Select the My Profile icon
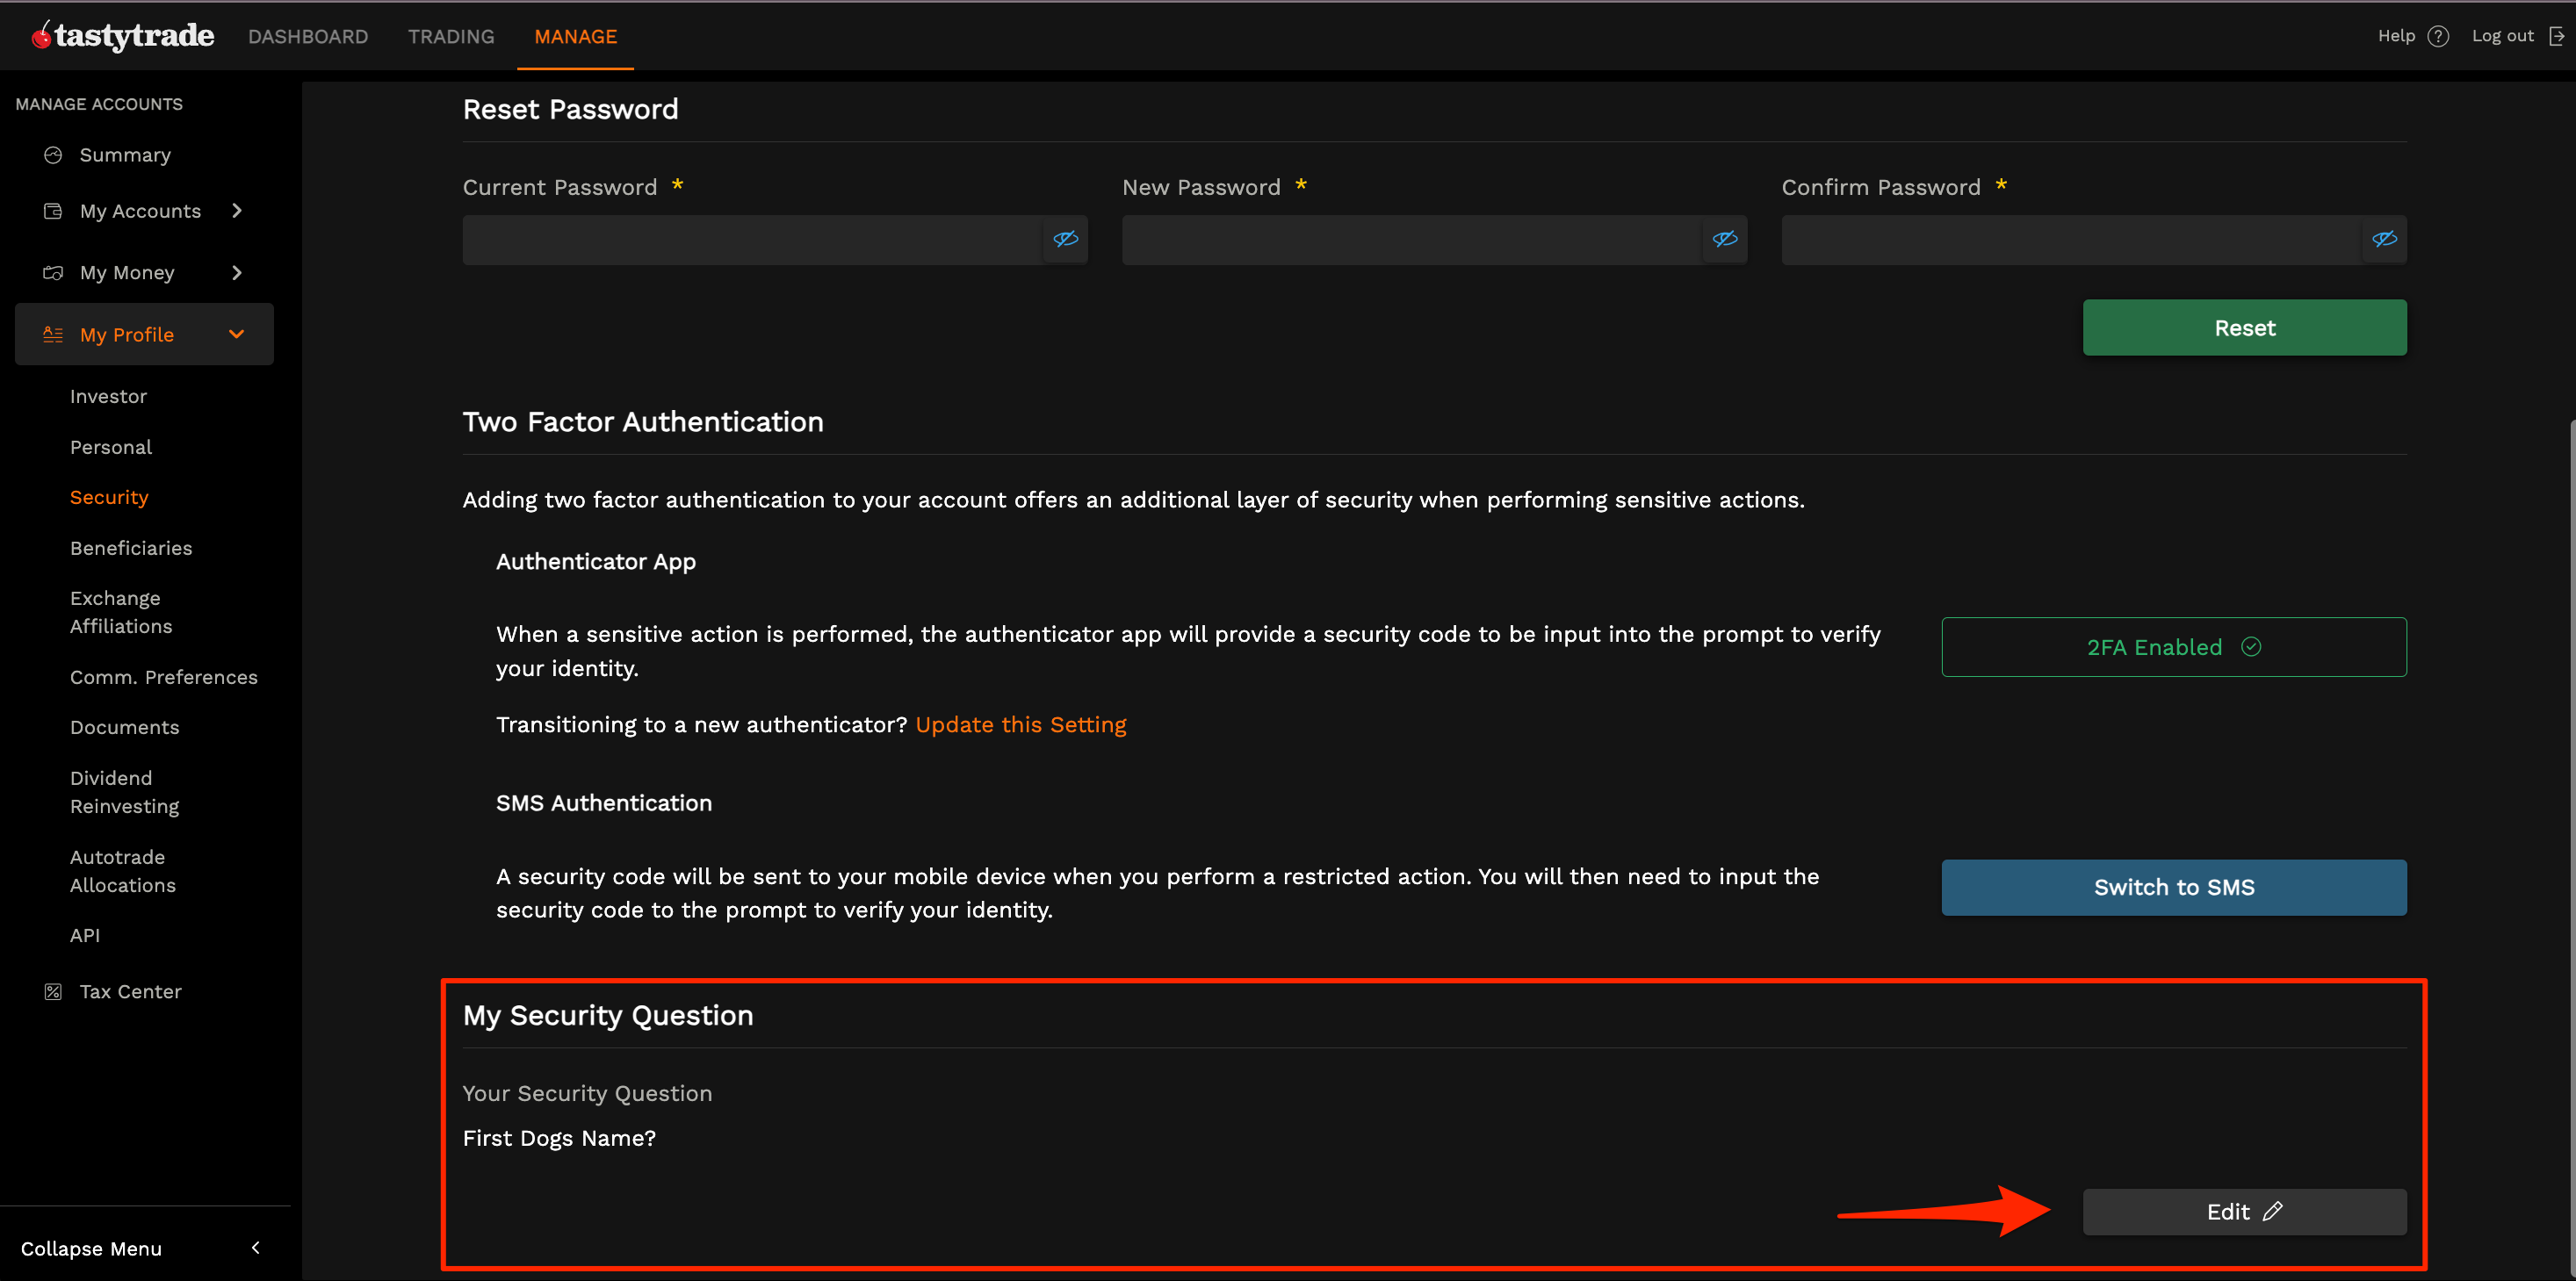Image resolution: width=2576 pixels, height=1281 pixels. (52, 334)
